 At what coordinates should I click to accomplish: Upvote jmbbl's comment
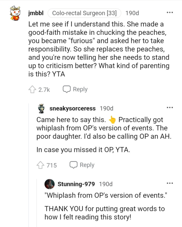(32, 89)
